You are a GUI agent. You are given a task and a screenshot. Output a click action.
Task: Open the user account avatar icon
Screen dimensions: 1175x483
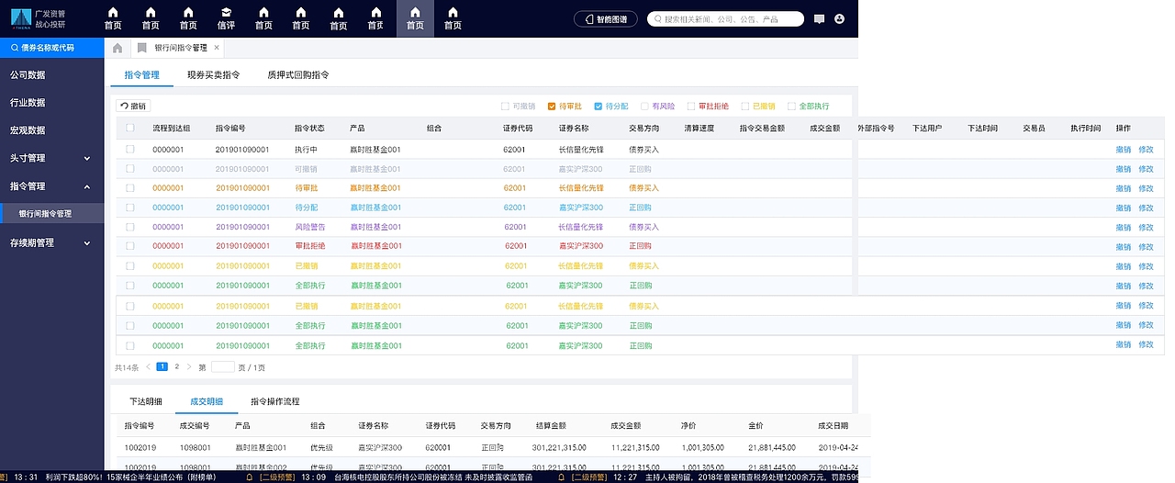pyautogui.click(x=839, y=18)
